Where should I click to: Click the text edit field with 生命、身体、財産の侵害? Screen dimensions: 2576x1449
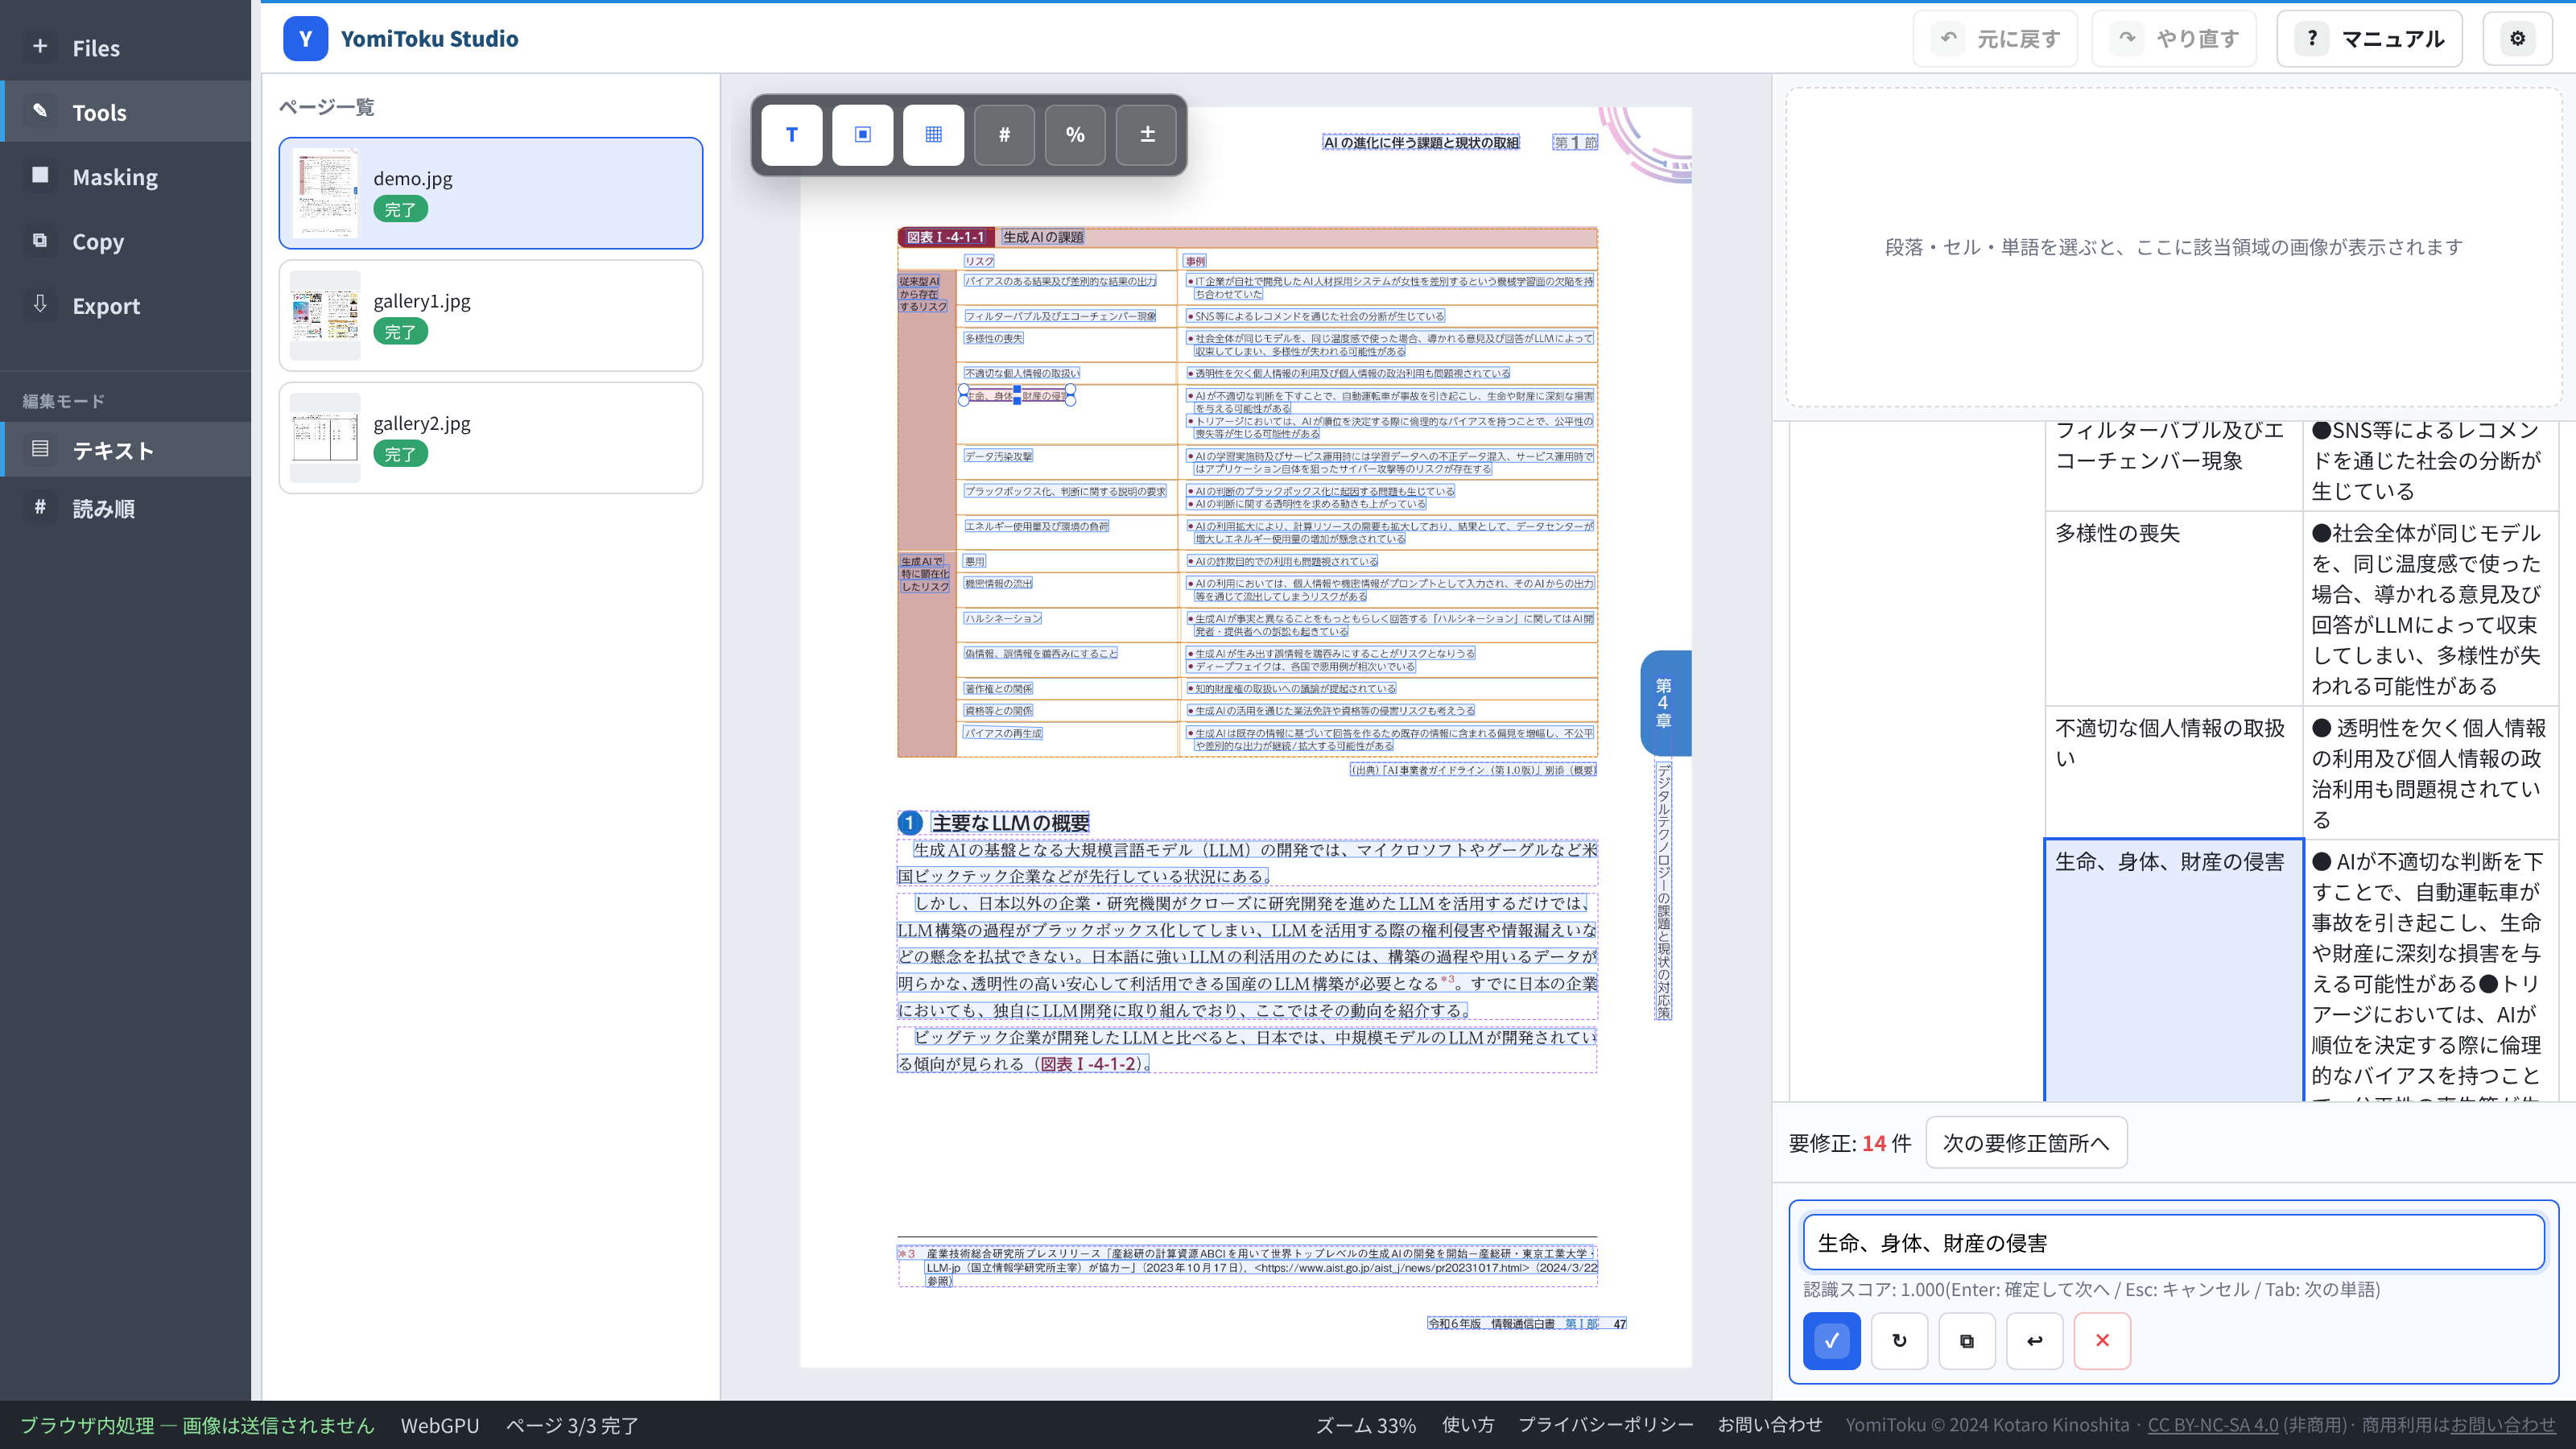[2173, 1242]
